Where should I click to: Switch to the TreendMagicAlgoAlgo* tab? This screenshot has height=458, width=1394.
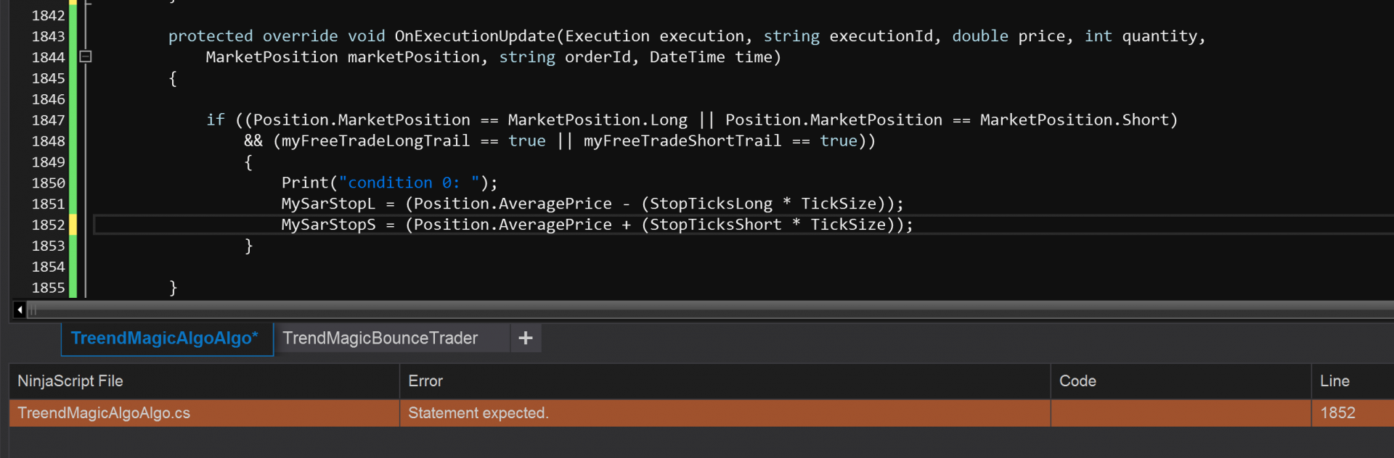click(165, 338)
